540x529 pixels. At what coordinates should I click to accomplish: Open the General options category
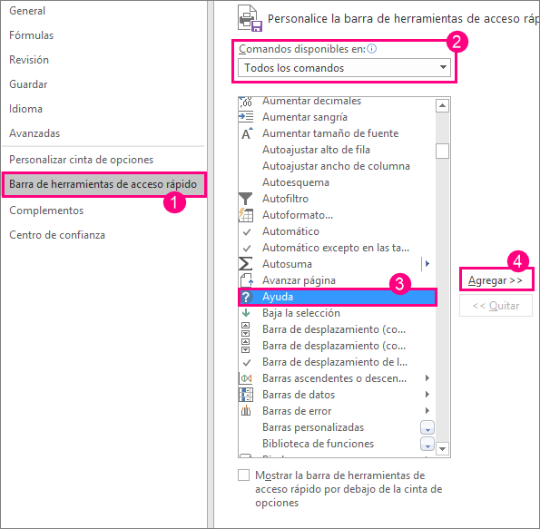27,11
